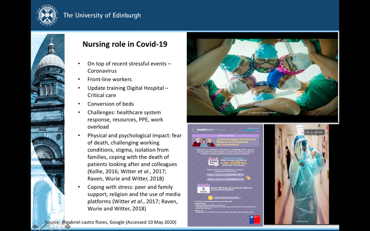Click the Hospital Digital logo on flyer
The height and width of the screenshot is (231, 370).
coord(203,130)
